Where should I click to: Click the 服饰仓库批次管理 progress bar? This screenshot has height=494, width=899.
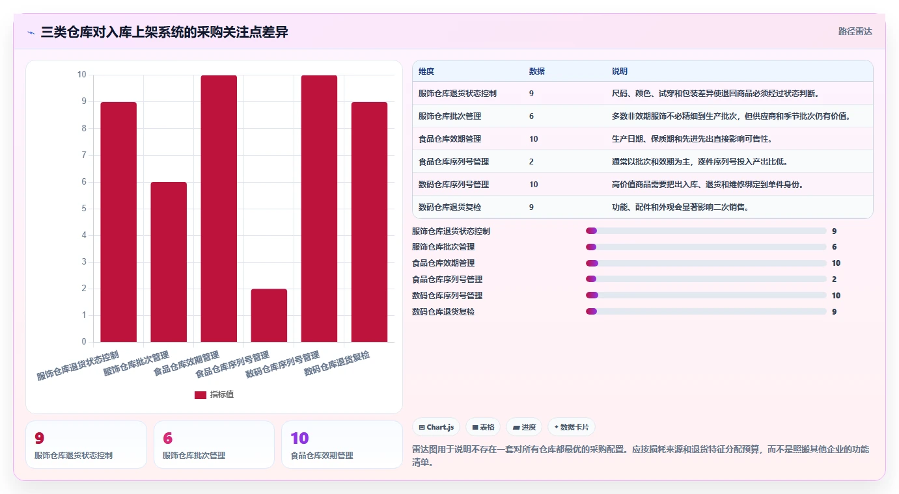pyautogui.click(x=706, y=247)
